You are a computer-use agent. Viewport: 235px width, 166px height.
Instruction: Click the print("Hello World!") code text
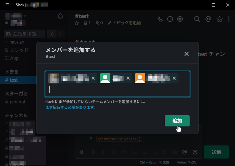click(119, 139)
